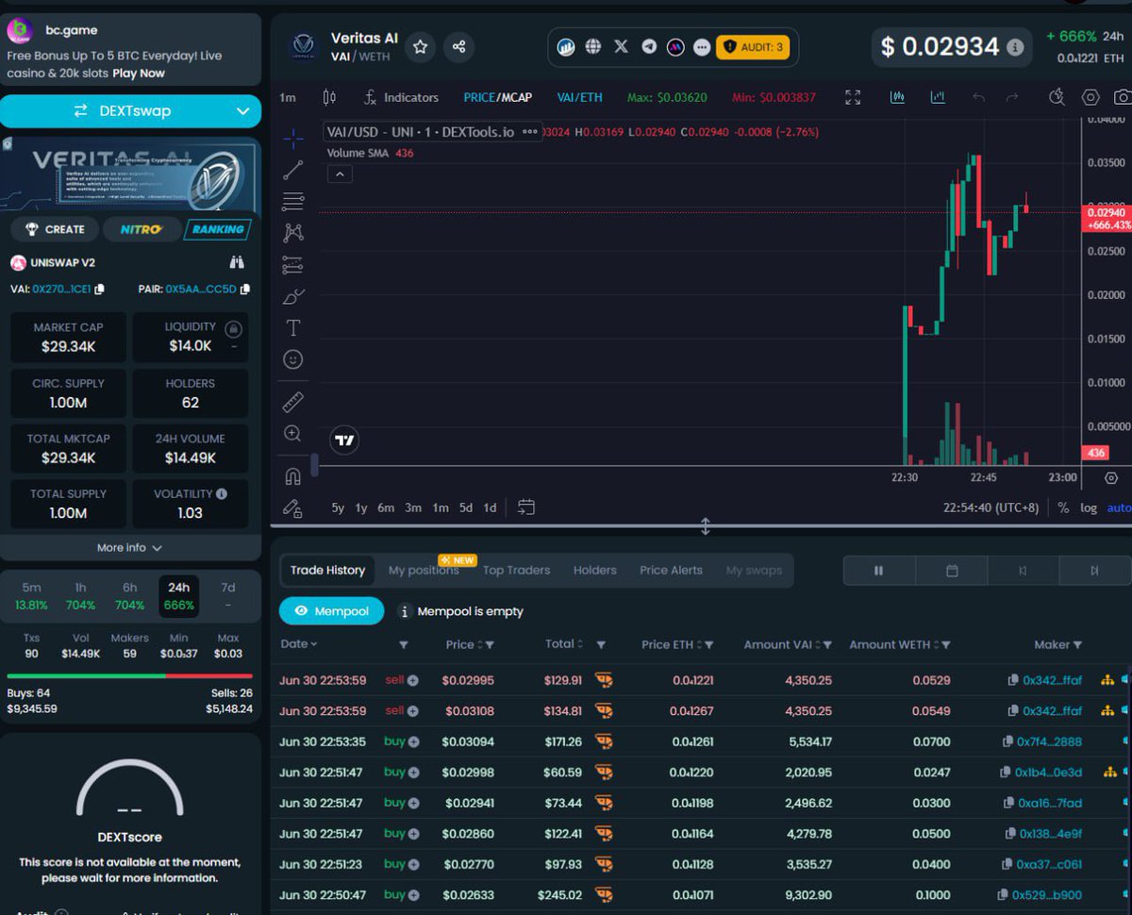The width and height of the screenshot is (1132, 915).
Task: Toggle percent scale on chart
Action: pyautogui.click(x=1063, y=507)
